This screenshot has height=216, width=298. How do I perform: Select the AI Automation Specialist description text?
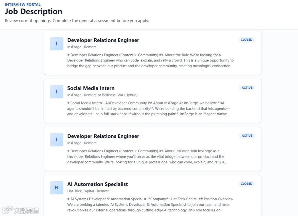click(x=150, y=204)
